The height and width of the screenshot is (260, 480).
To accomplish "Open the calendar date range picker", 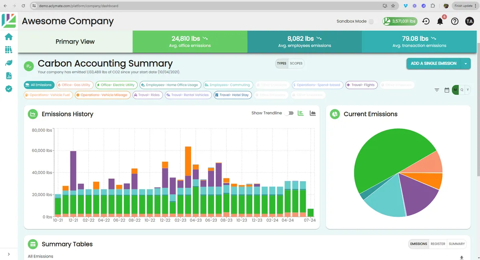I will click(x=447, y=90).
